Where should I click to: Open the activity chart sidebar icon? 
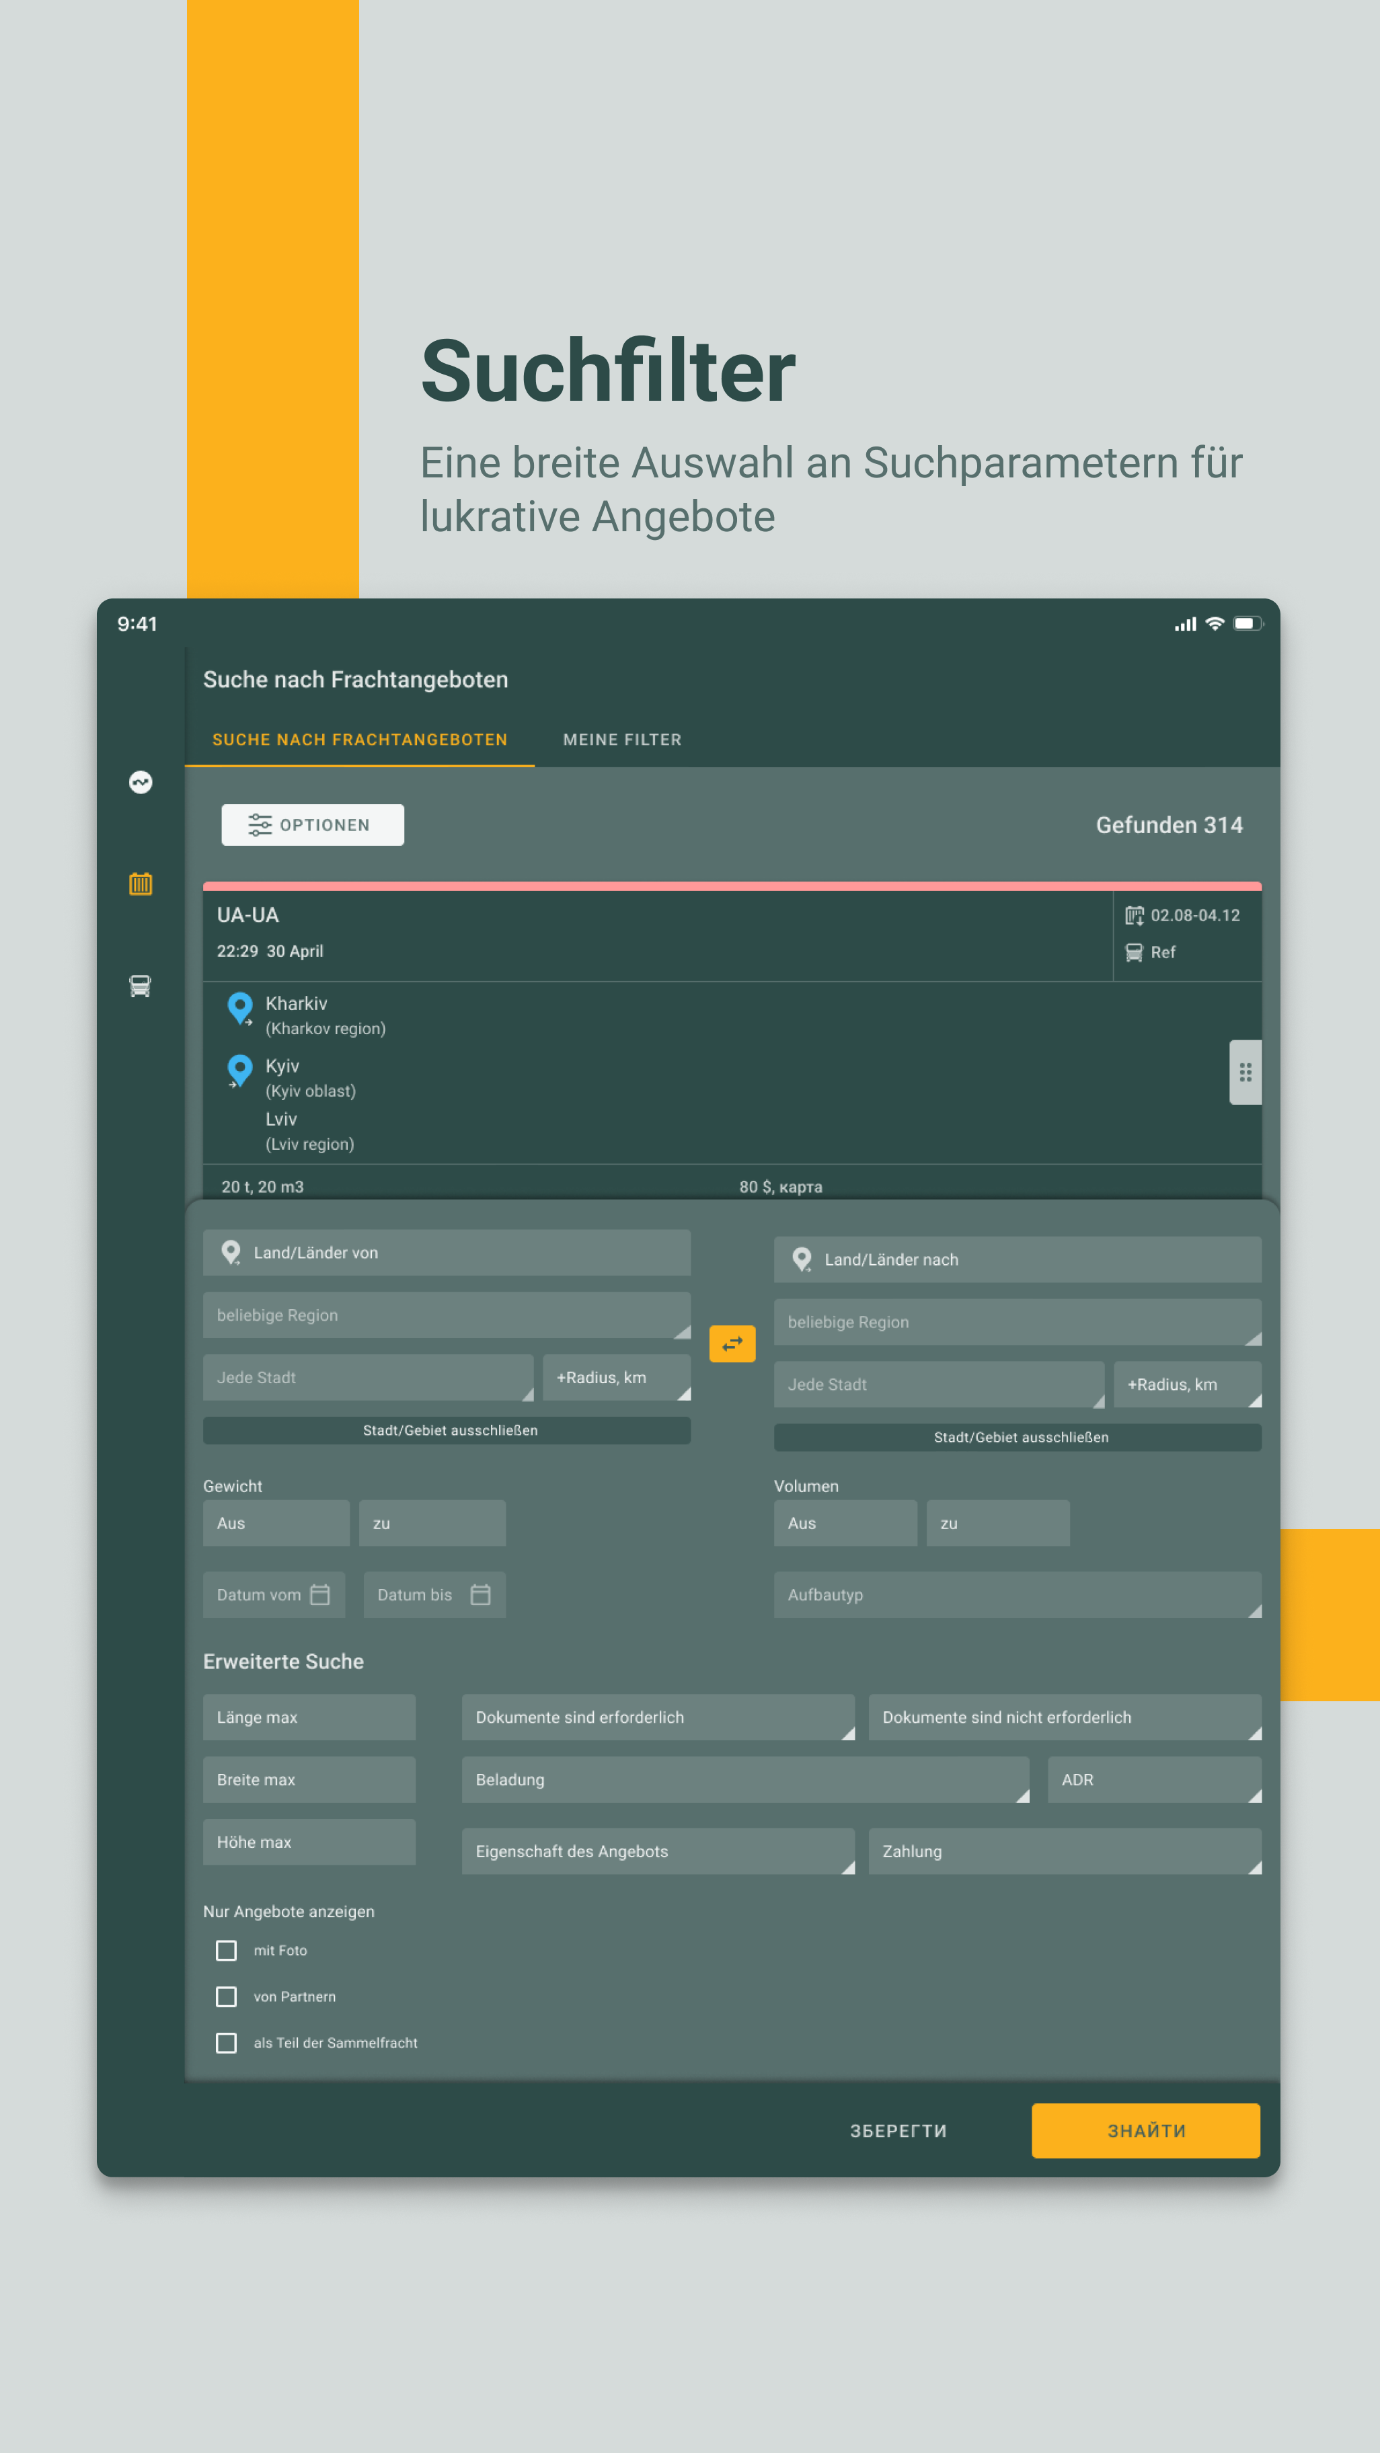coord(141,782)
